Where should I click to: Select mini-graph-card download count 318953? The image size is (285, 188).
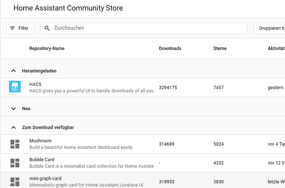167,182
